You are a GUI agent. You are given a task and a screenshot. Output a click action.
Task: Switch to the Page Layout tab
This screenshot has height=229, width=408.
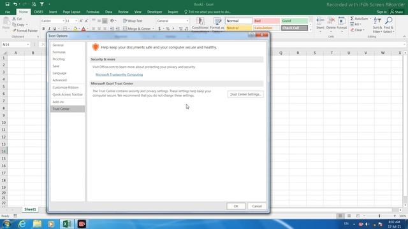pos(71,12)
